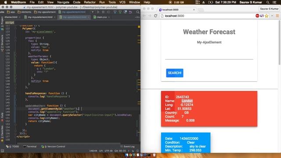
Task: Click the red extension icon in Chrome
Action: click(x=257, y=16)
